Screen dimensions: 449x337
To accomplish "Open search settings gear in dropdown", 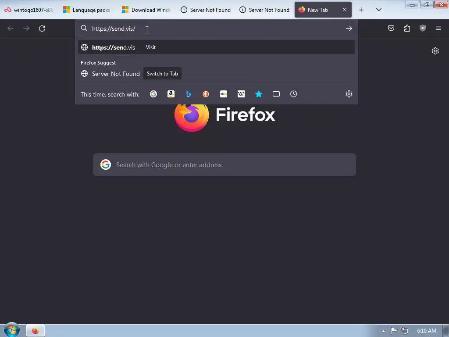I will (349, 94).
